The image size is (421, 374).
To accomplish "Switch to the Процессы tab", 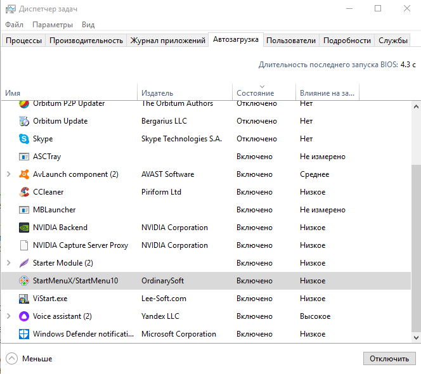I will coord(23,41).
